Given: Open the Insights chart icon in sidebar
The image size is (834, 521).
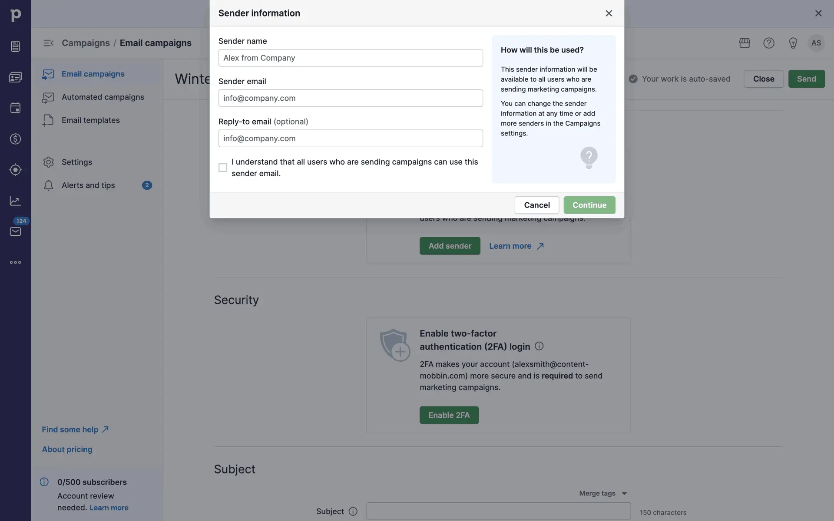Looking at the screenshot, I should pos(15,201).
